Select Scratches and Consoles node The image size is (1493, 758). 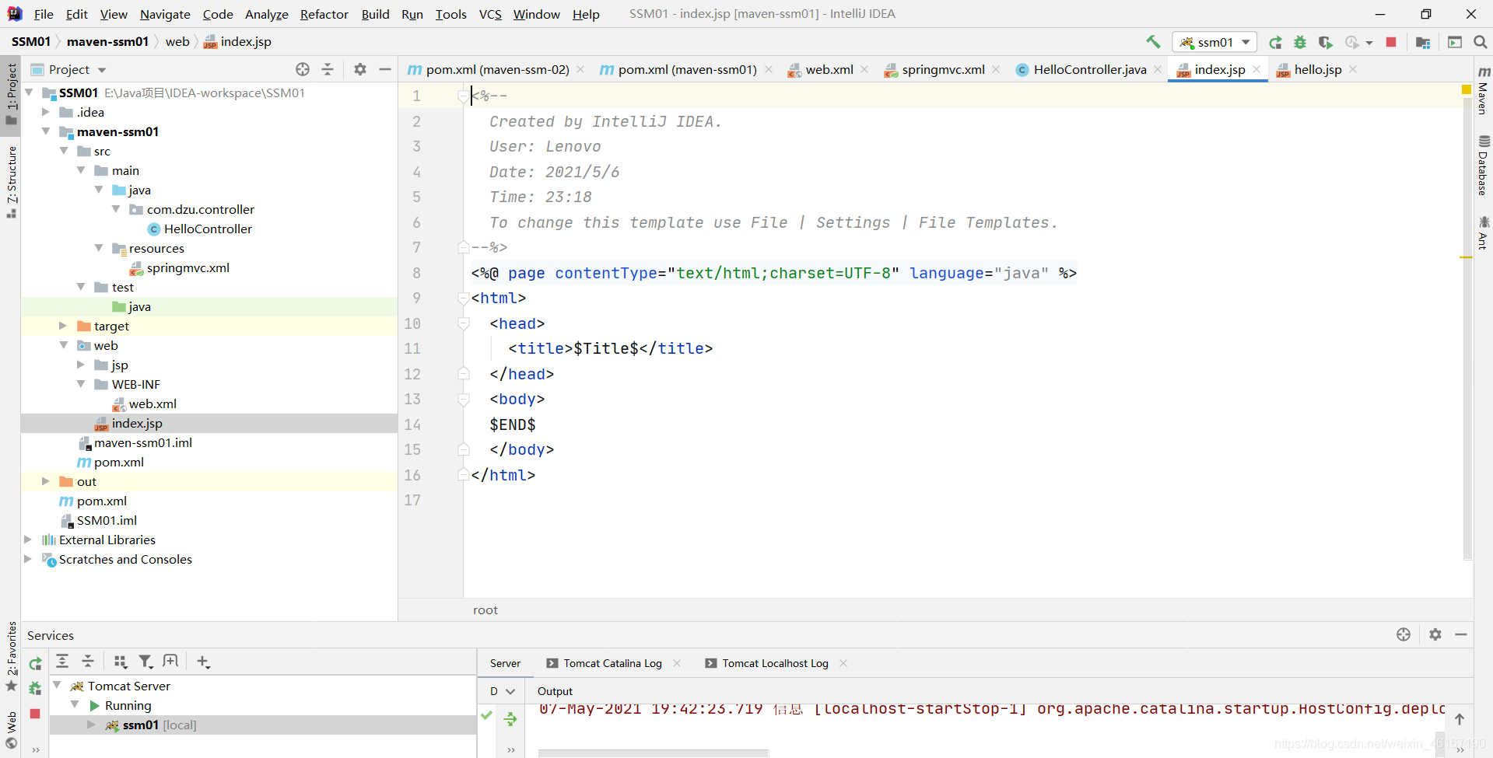click(125, 559)
